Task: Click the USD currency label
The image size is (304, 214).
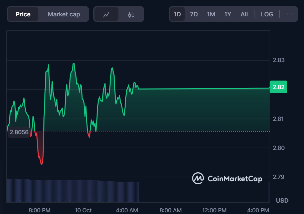Action: coord(282,201)
